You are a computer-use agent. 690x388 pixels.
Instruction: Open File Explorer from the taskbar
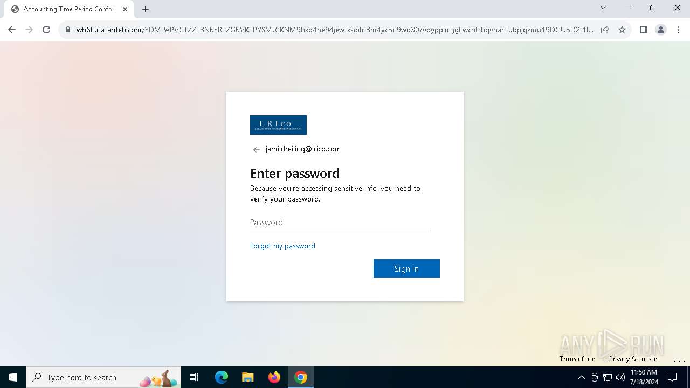248,377
